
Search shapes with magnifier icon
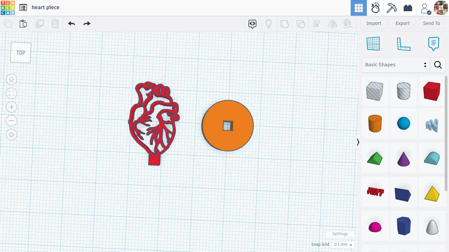(x=438, y=65)
